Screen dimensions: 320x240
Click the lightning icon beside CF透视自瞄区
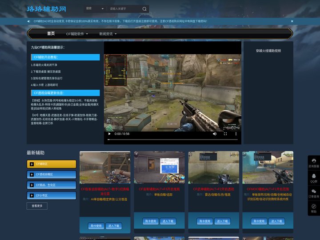pyautogui.click(x=32, y=175)
